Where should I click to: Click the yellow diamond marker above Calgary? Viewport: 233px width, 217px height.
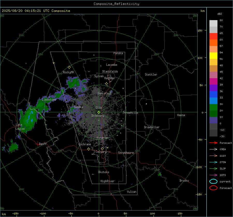point(102,149)
